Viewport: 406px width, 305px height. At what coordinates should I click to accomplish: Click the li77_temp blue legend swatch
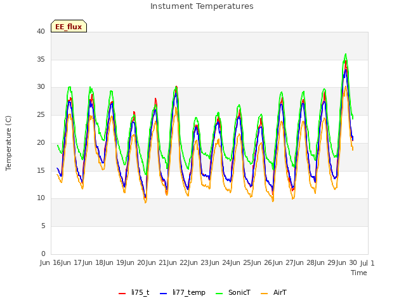coord(163,294)
